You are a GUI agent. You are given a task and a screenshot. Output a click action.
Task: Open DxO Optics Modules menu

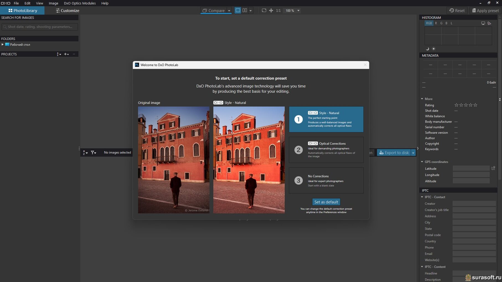click(80, 3)
